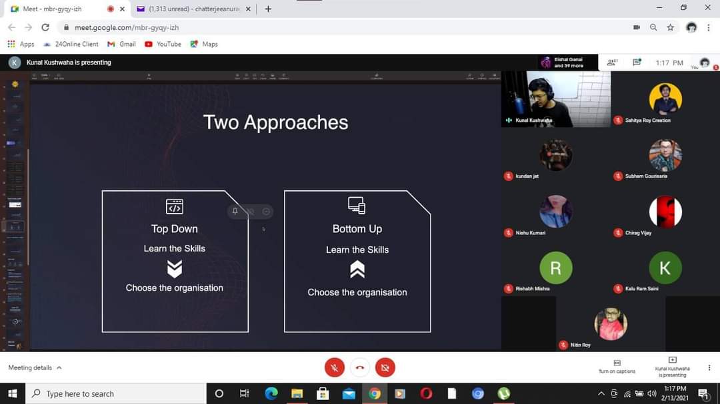Open the meeting chat icon
Screen dimensions: 720x404
(x=637, y=63)
